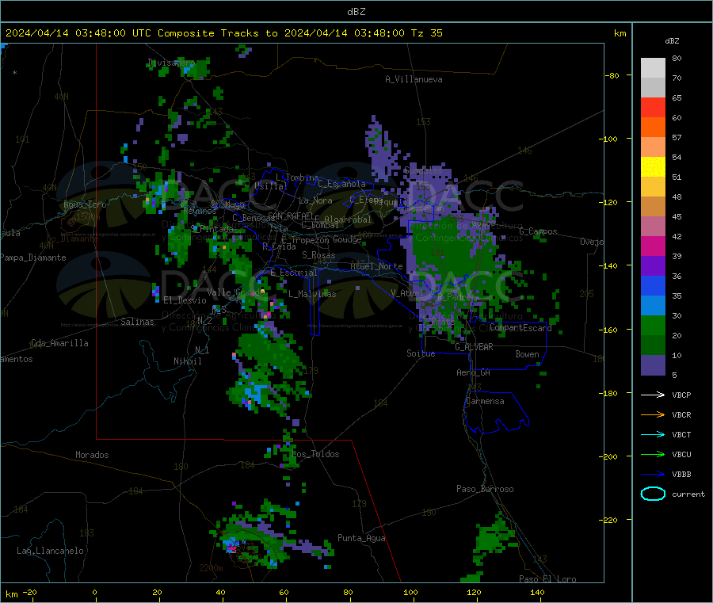Click the cyan VBCT arrow in legend
This screenshot has width=713, height=603.
coord(653,435)
